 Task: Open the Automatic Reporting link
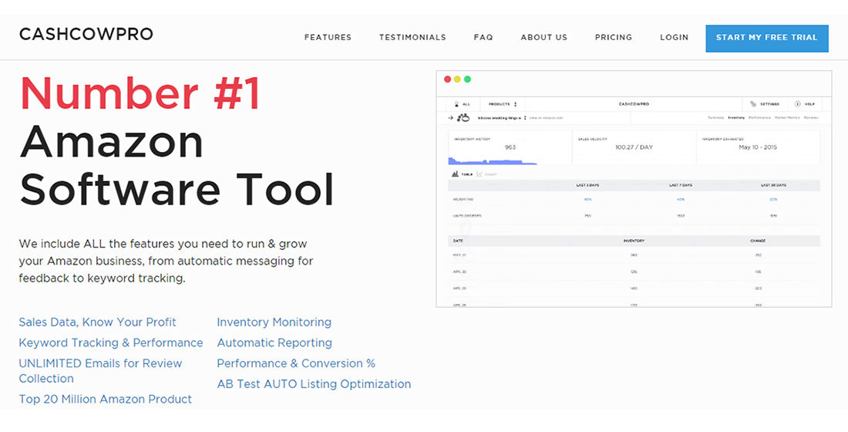click(274, 343)
